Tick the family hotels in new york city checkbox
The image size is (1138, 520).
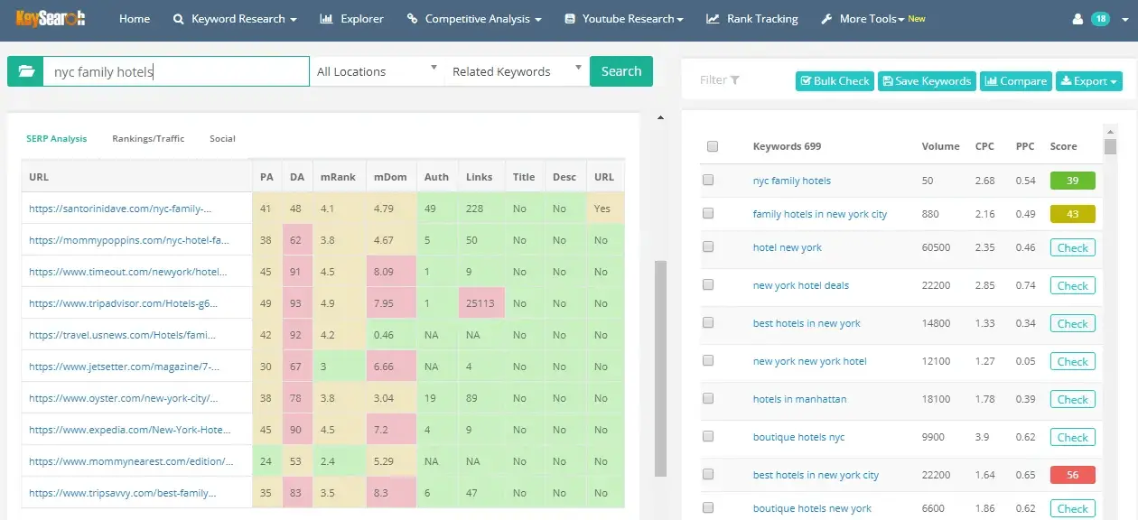709,214
